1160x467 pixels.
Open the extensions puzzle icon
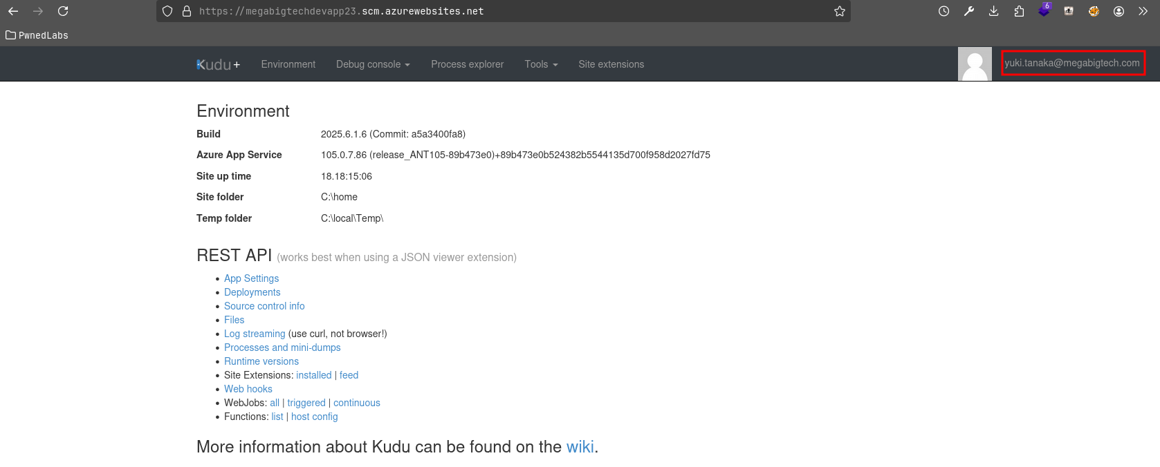[1019, 11]
